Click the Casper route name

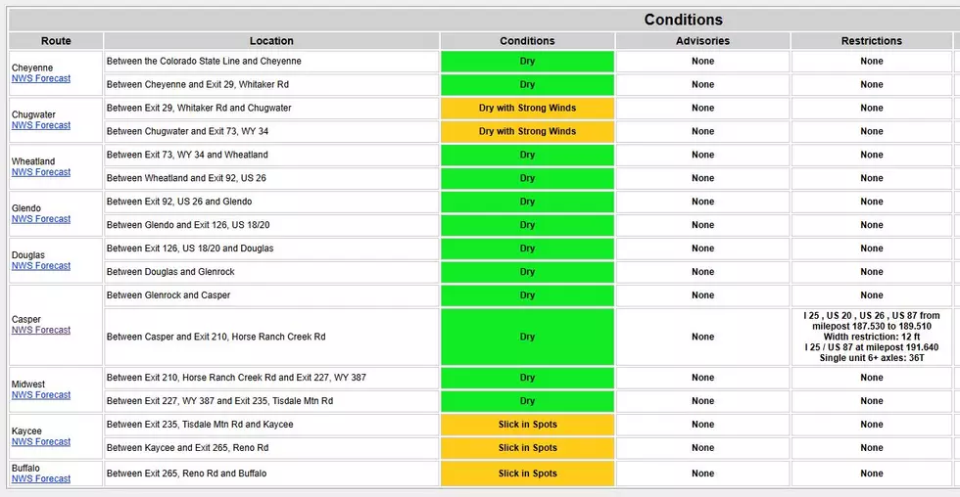tap(26, 319)
